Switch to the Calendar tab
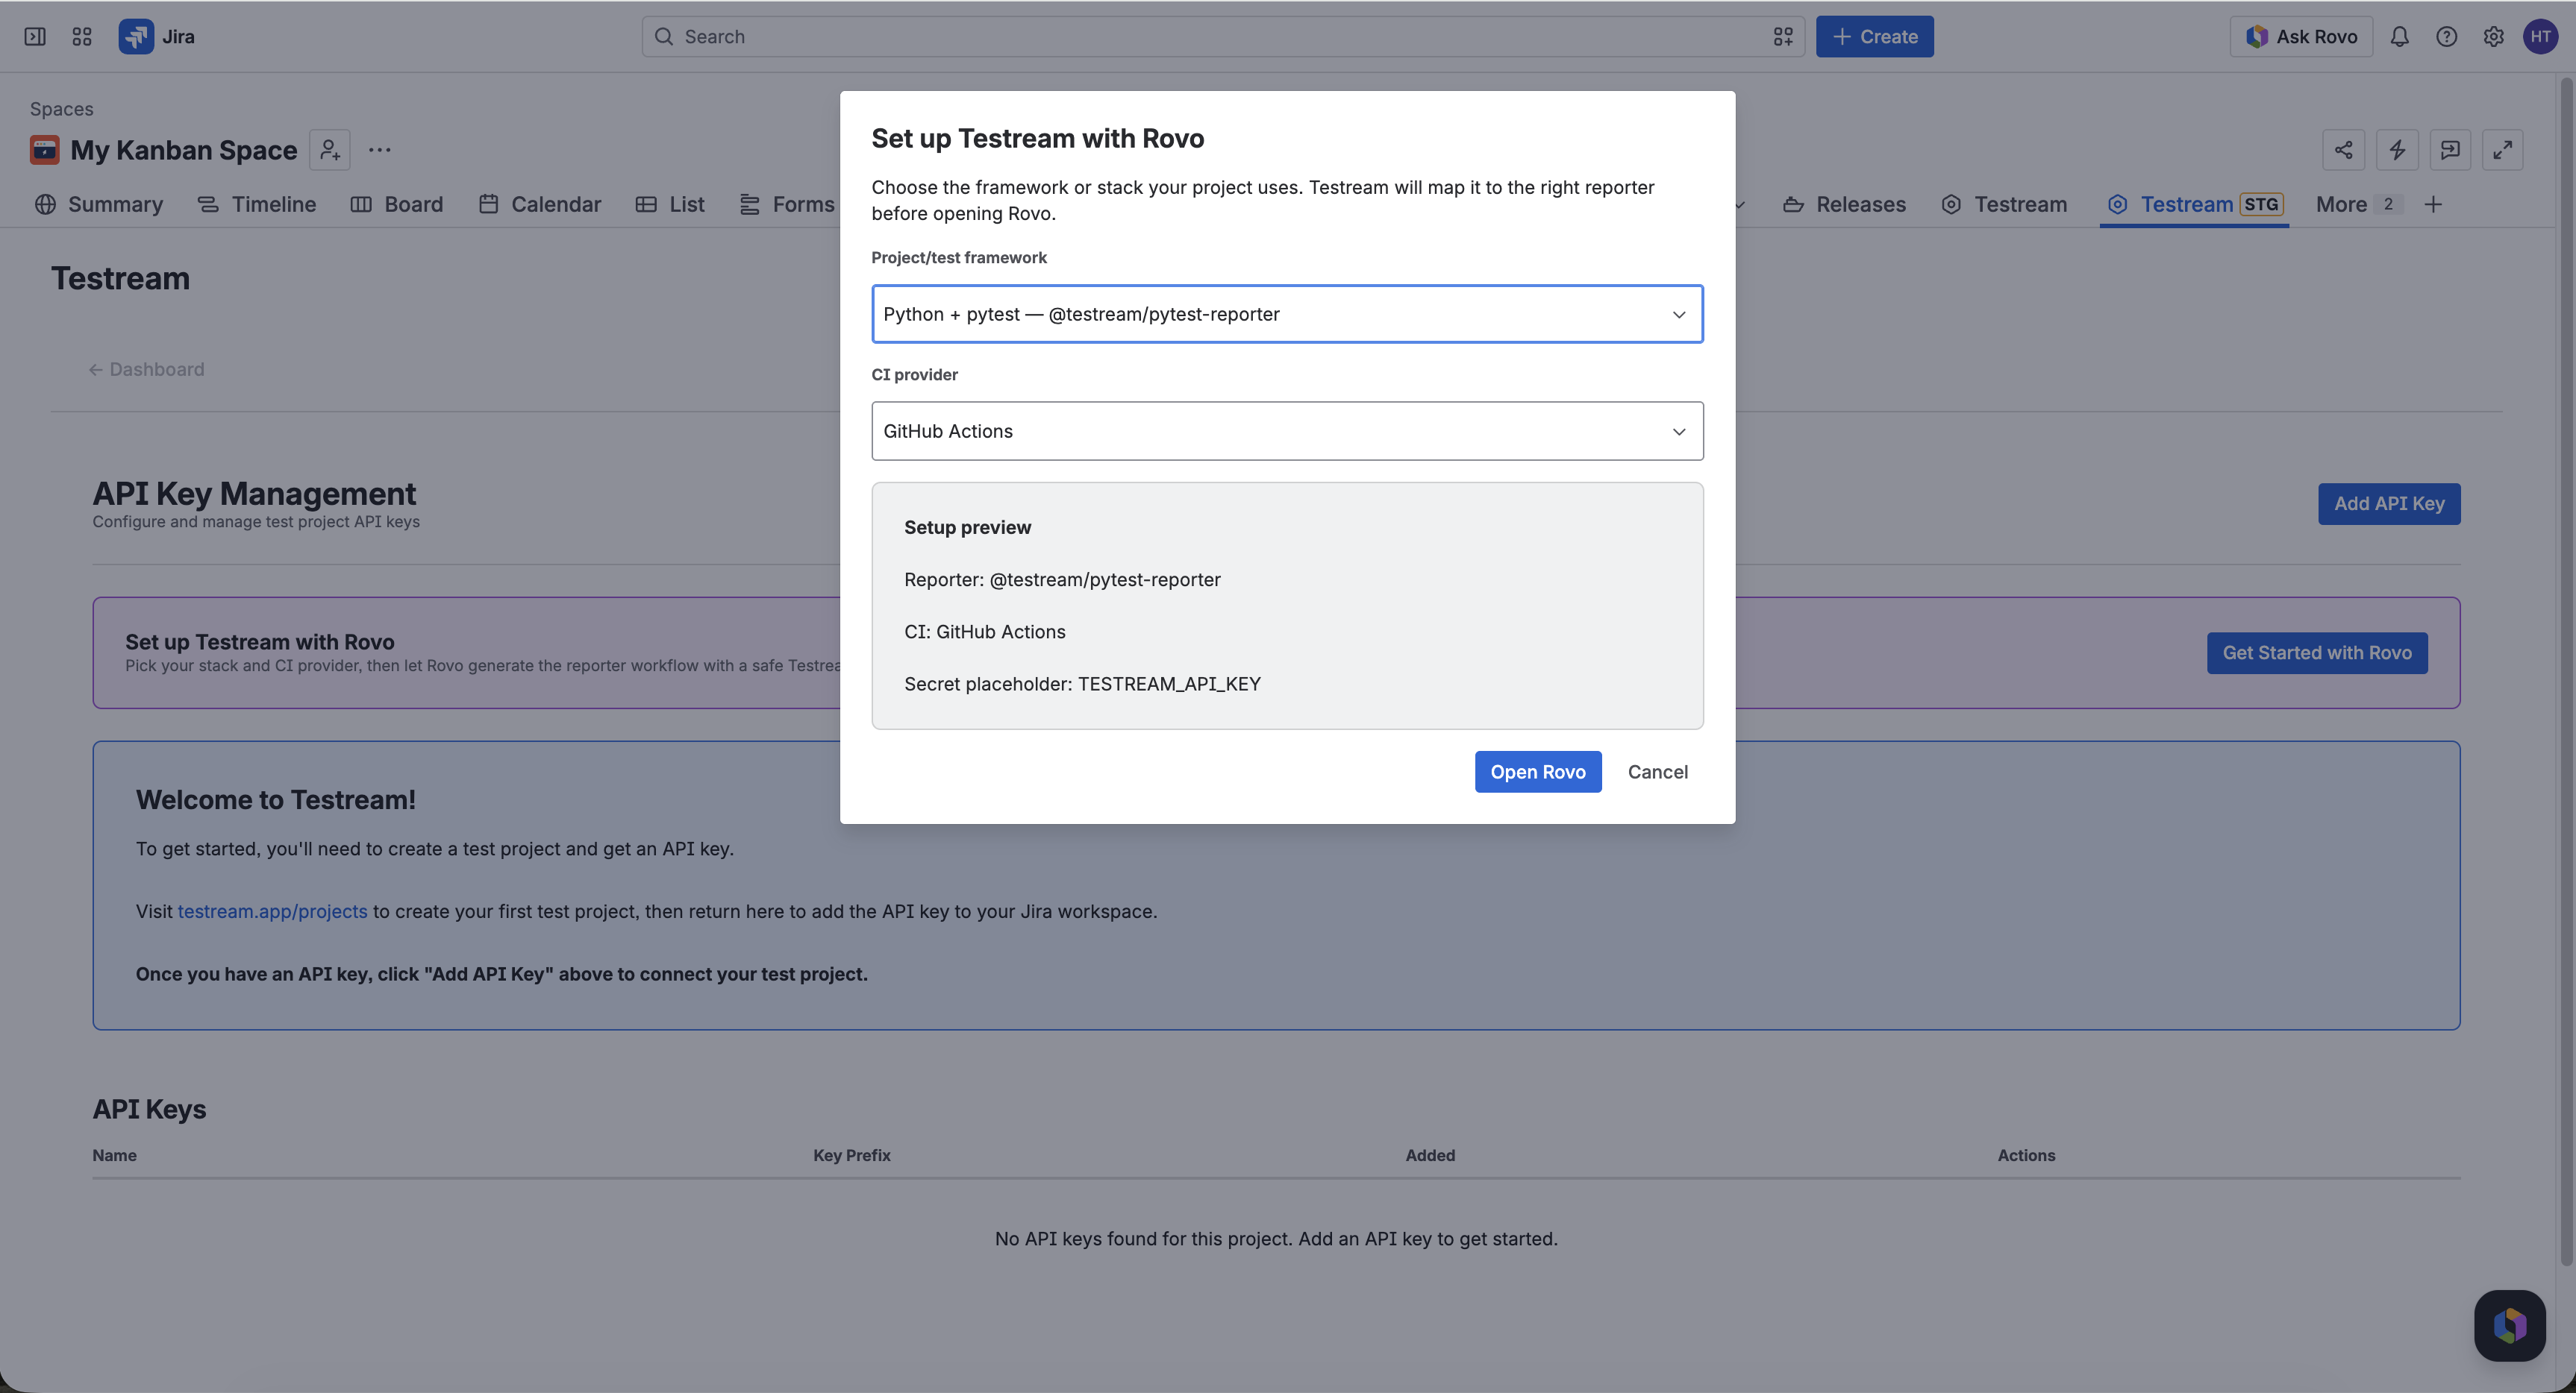This screenshot has height=1393, width=2576. point(540,205)
